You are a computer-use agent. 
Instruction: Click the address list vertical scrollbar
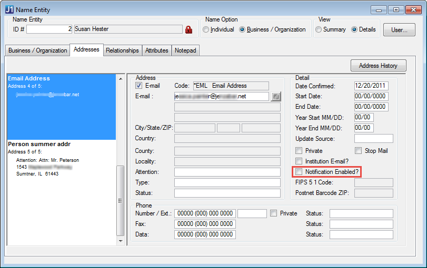pos(121,200)
